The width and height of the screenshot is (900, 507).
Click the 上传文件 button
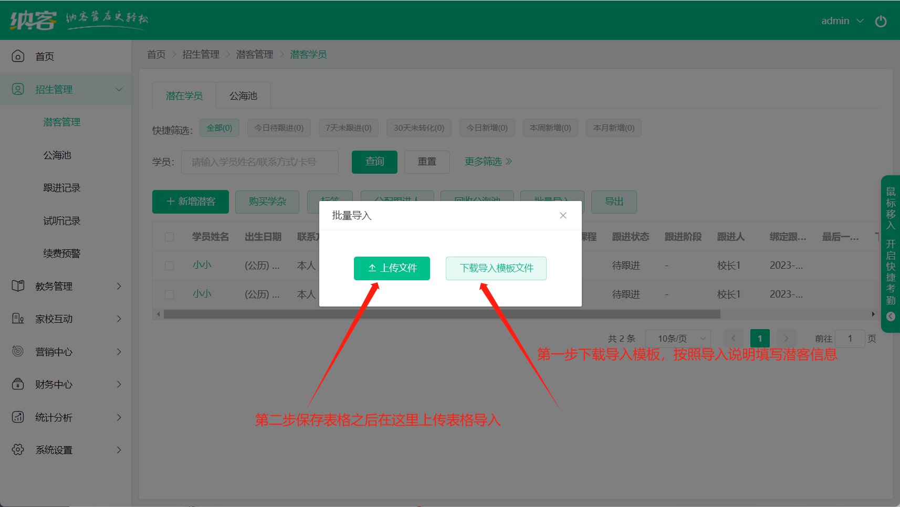tap(392, 268)
